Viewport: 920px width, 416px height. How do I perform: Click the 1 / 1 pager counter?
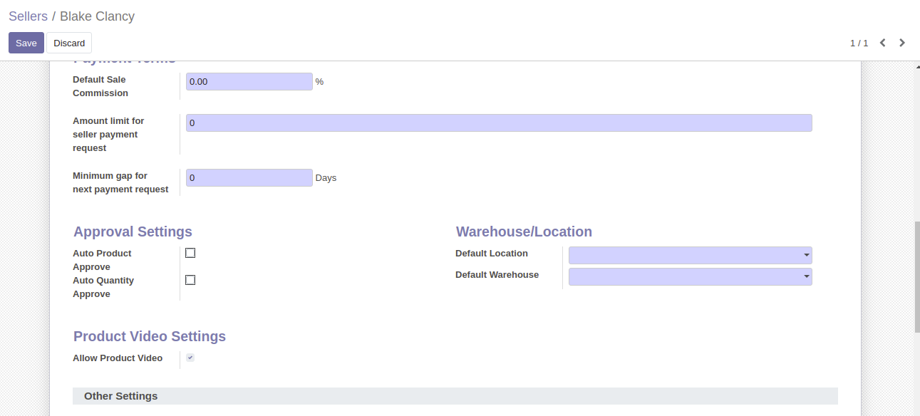pos(859,43)
